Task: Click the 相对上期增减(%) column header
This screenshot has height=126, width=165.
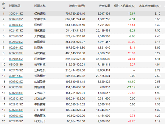Action: pyautogui.click(x=124, y=6)
